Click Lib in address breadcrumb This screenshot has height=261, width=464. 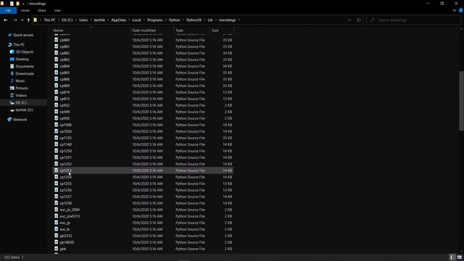pyautogui.click(x=210, y=20)
